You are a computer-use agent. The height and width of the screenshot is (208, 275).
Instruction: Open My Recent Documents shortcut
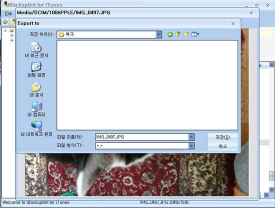click(36, 50)
